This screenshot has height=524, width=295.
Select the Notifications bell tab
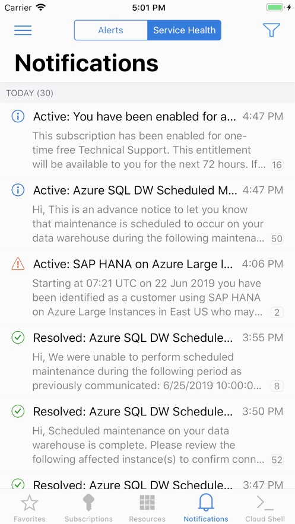(x=206, y=508)
